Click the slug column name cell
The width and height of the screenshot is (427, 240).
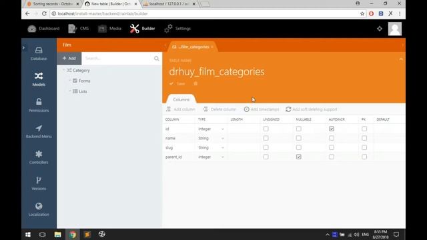pos(179,147)
